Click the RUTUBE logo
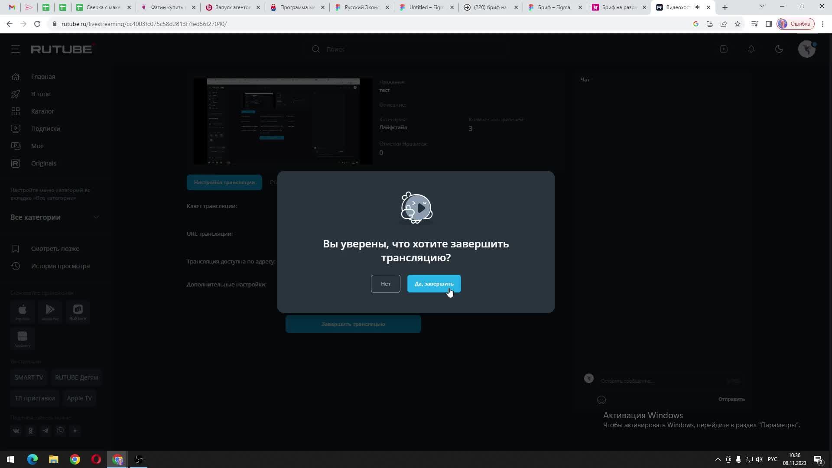 (x=62, y=49)
